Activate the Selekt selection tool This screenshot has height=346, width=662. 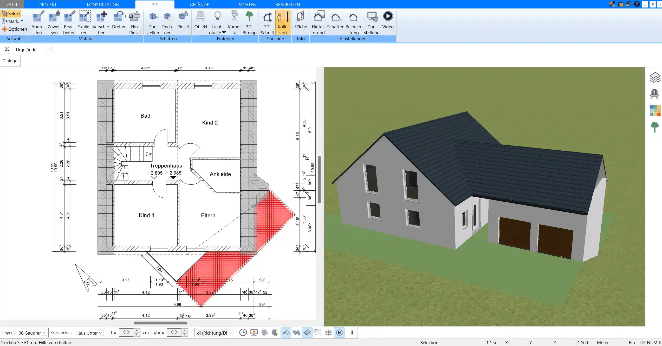point(11,14)
